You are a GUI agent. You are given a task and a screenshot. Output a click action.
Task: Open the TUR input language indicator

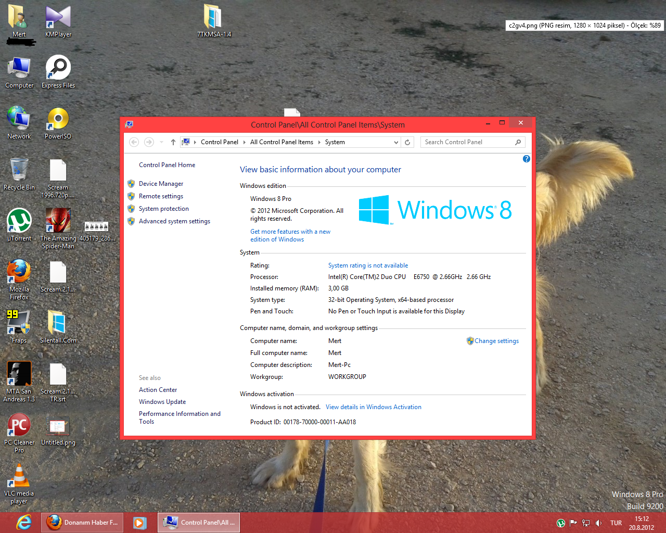pos(616,523)
